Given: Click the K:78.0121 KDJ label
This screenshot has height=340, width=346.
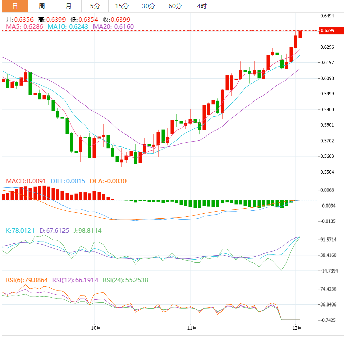Looking at the screenshot, I should pos(20,231).
